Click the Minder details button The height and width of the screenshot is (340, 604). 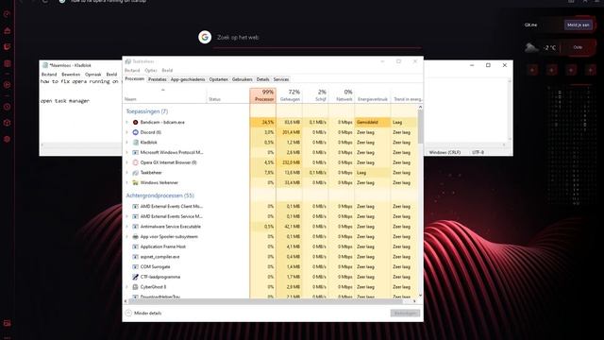tap(143, 313)
